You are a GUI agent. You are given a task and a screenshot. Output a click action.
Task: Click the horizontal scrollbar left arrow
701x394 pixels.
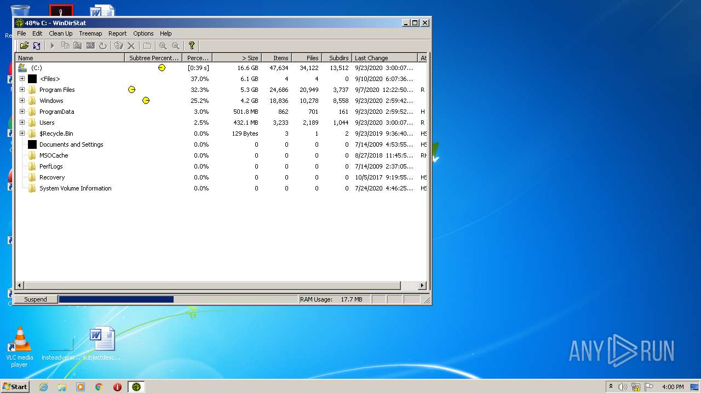tap(20, 286)
